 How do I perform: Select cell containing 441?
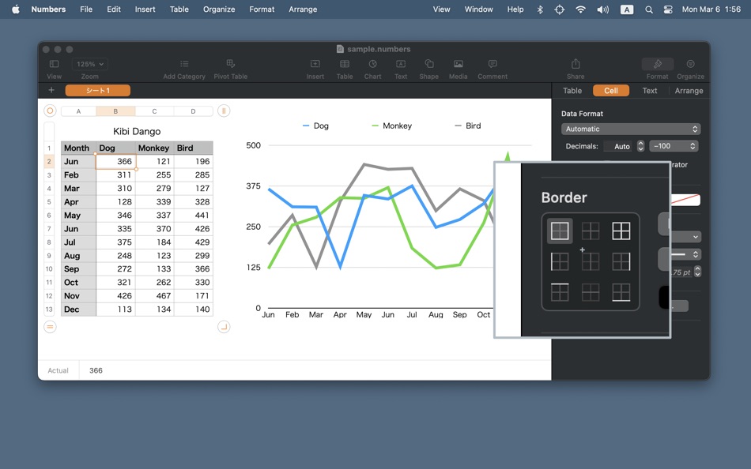click(194, 216)
